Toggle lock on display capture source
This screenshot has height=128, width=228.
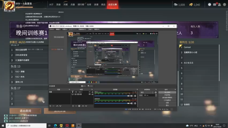pyautogui.click(x=92, y=94)
